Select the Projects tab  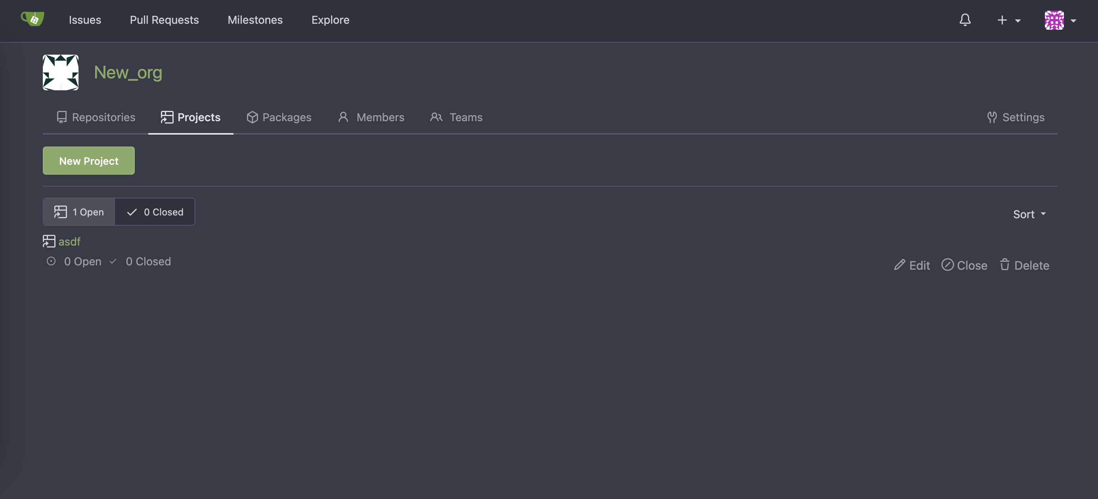click(191, 117)
